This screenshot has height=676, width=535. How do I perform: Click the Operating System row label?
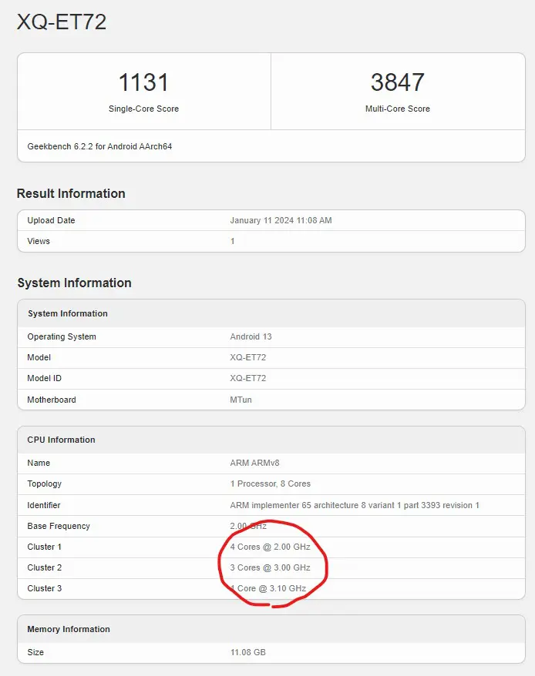click(62, 336)
